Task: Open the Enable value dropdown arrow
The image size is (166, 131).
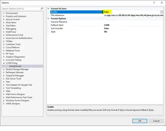Action: (162, 12)
